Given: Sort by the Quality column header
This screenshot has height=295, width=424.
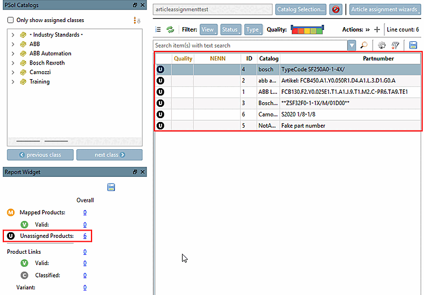Looking at the screenshot, I should click(183, 59).
